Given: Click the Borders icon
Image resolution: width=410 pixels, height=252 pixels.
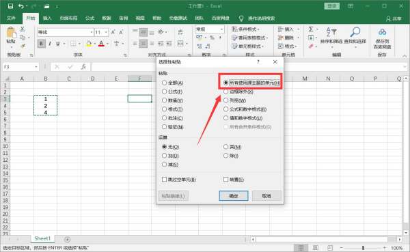Looking at the screenshot, I should (x=73, y=44).
